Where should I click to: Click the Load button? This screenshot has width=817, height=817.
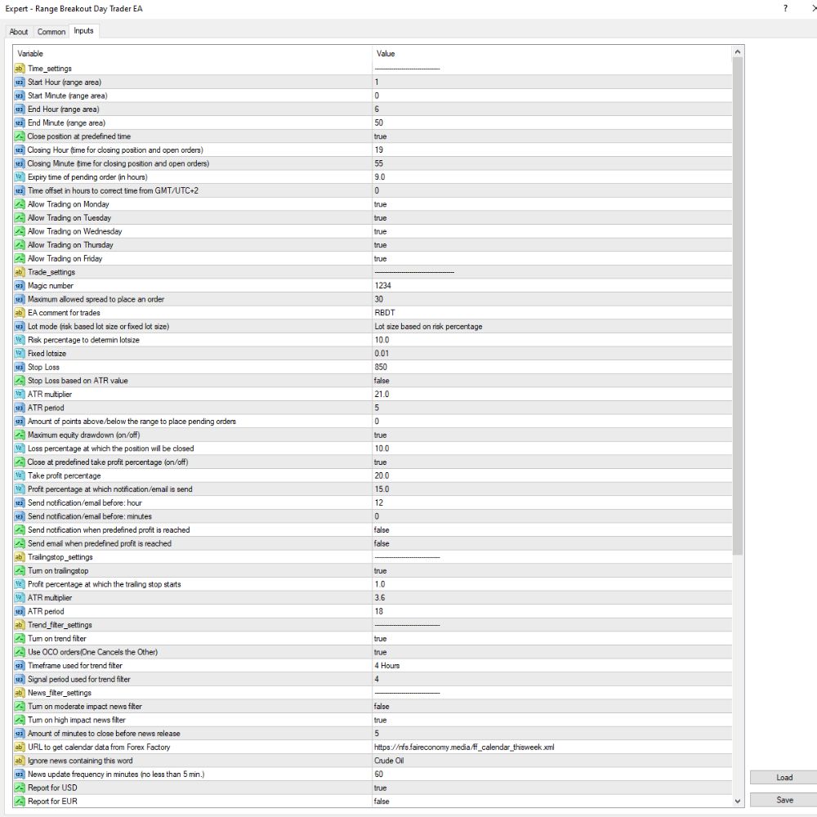pyautogui.click(x=784, y=778)
